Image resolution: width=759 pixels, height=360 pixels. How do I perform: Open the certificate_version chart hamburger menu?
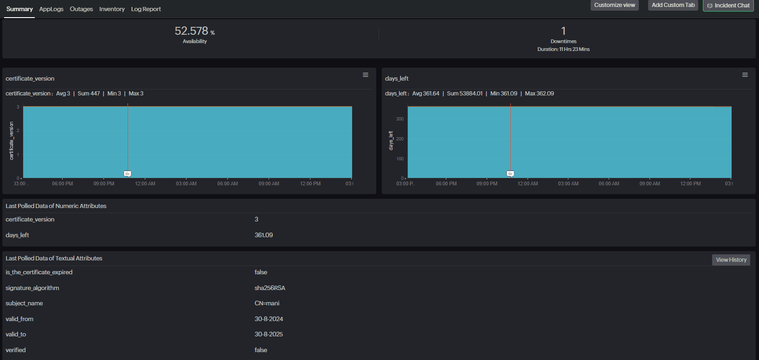click(366, 75)
